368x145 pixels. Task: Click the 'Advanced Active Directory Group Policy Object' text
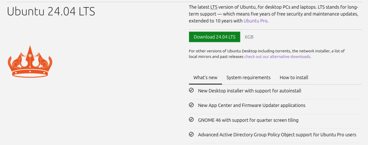click(x=277, y=135)
